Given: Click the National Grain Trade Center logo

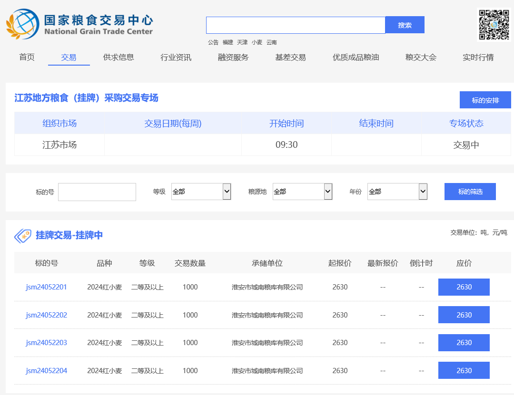Looking at the screenshot, I should click(79, 24).
